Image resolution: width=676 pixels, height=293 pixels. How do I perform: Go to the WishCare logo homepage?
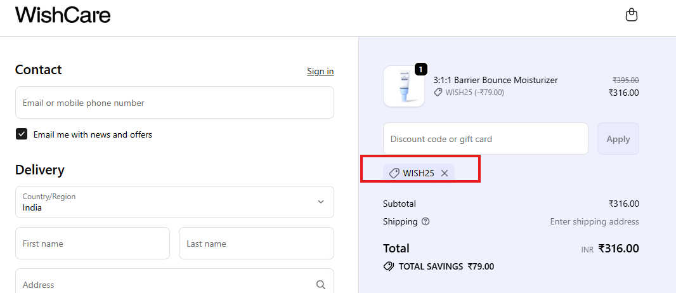63,15
